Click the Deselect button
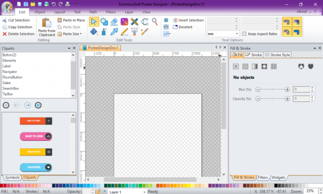 [x=183, y=27]
